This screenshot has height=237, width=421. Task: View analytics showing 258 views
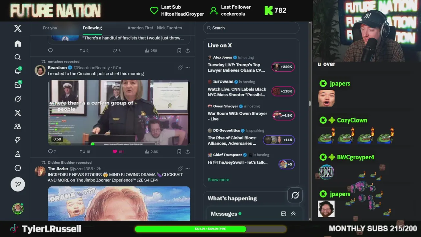click(x=151, y=50)
